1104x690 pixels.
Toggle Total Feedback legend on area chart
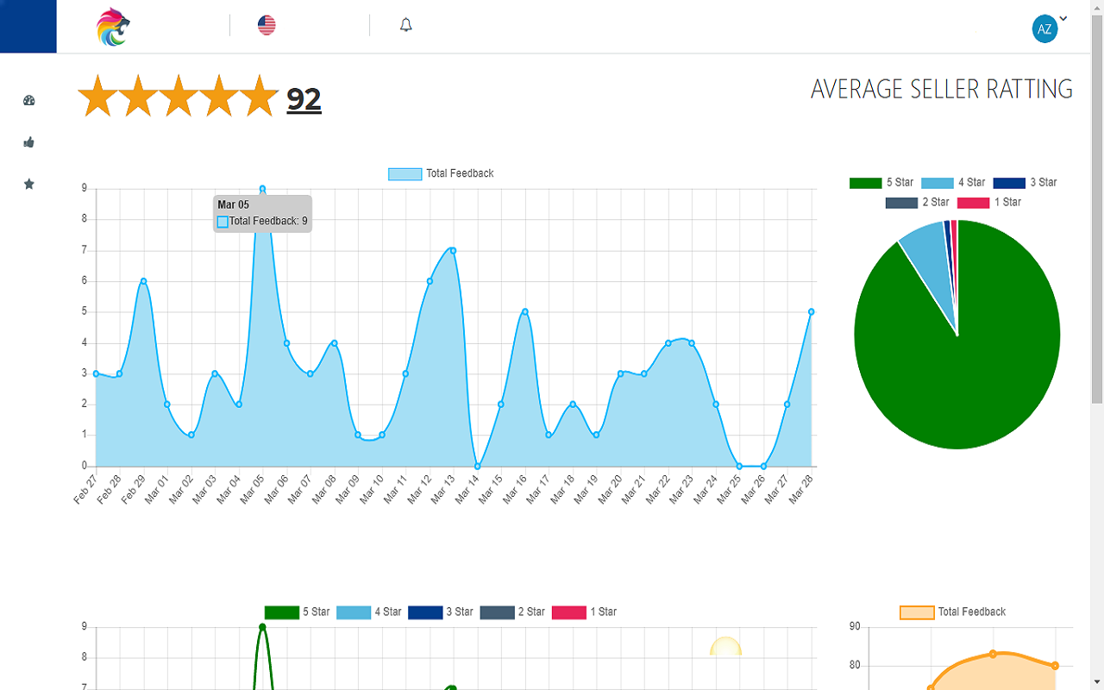click(x=441, y=173)
